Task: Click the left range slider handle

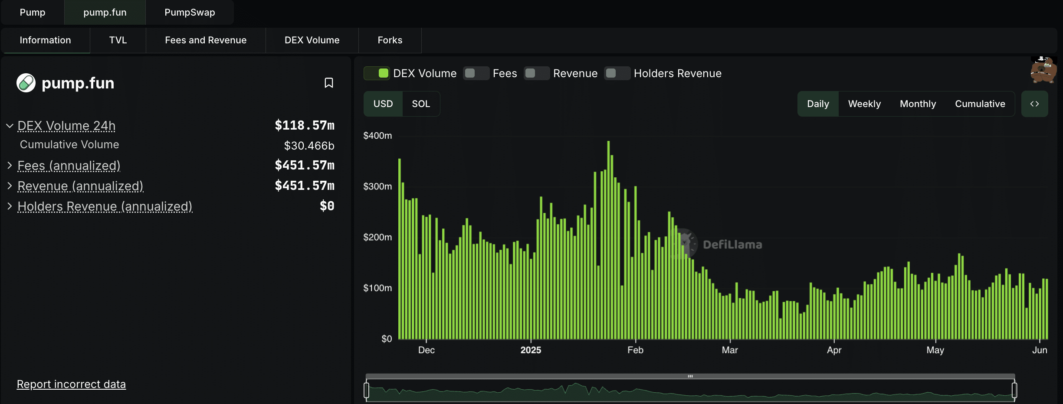Action: 367,390
